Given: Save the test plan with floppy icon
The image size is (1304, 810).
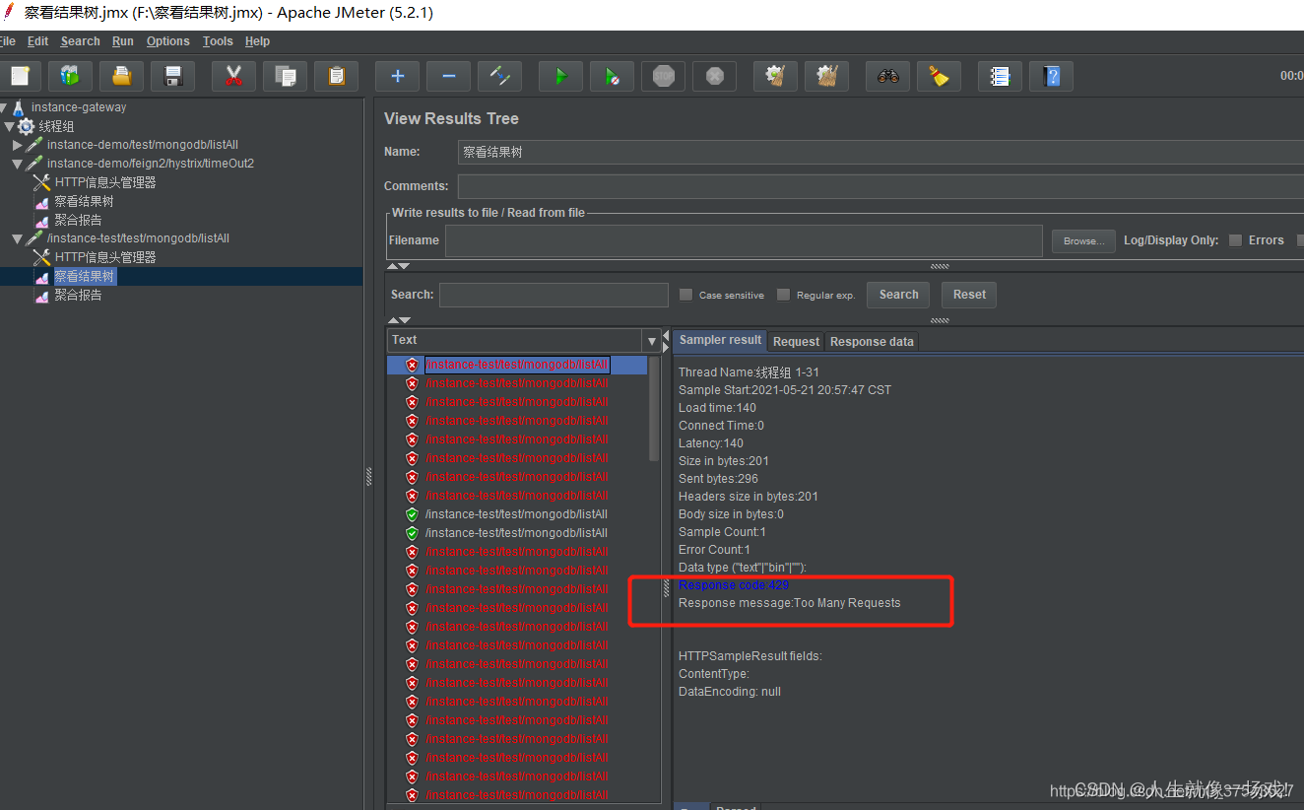Looking at the screenshot, I should point(172,76).
